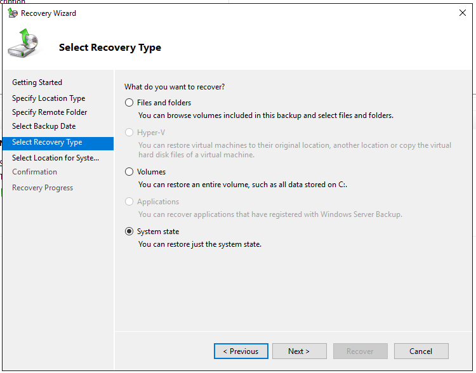The width and height of the screenshot is (476, 373).
Task: Jump to the Specify Remote Folder step
Action: pos(50,112)
